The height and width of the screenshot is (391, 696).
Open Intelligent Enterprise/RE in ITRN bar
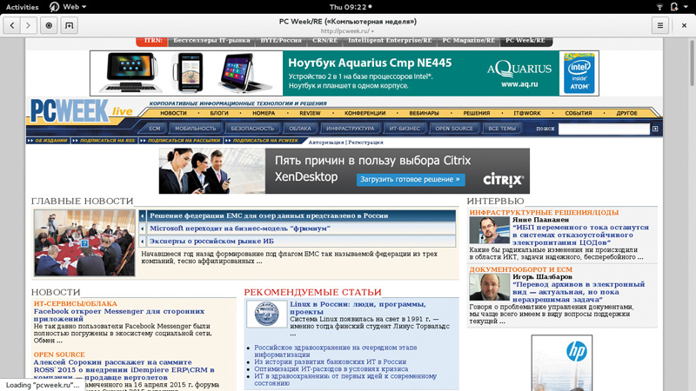tap(390, 40)
